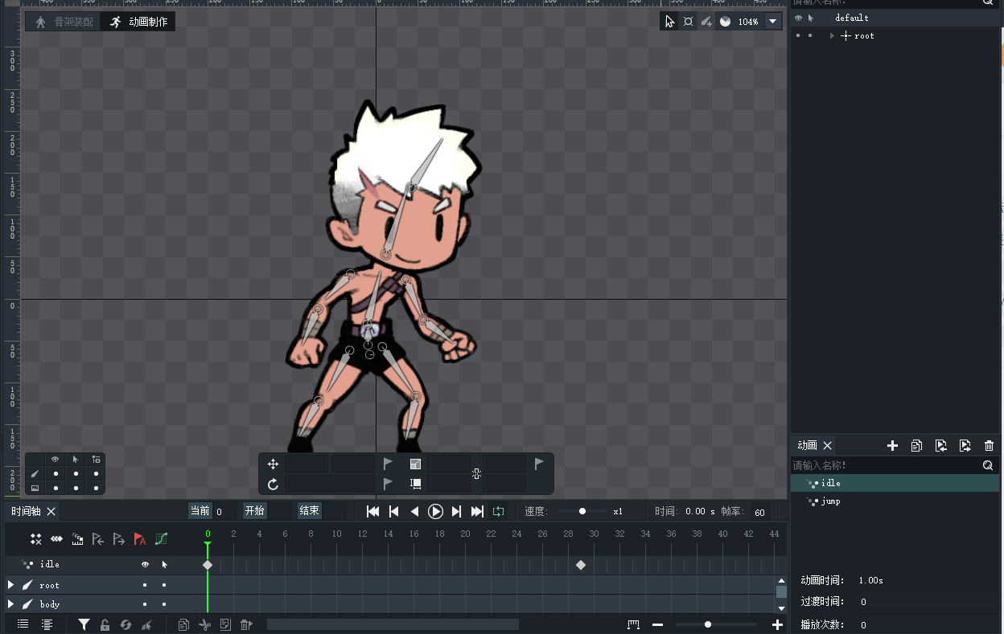Open the green curve editor icon

coord(161,539)
